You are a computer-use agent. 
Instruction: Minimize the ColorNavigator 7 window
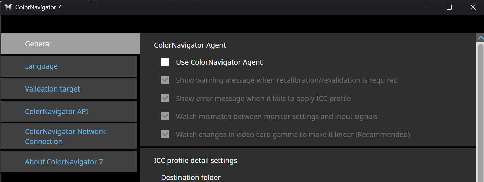click(x=426, y=7)
